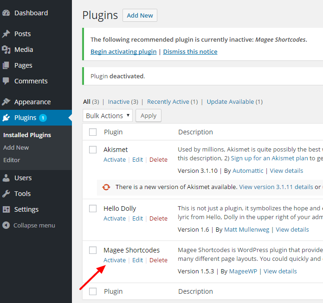The image size is (323, 303).
Task: Activate the Magee Shortcodes plugin
Action: click(115, 260)
